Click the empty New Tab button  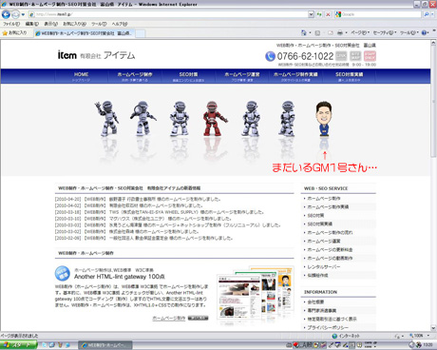pos(141,33)
